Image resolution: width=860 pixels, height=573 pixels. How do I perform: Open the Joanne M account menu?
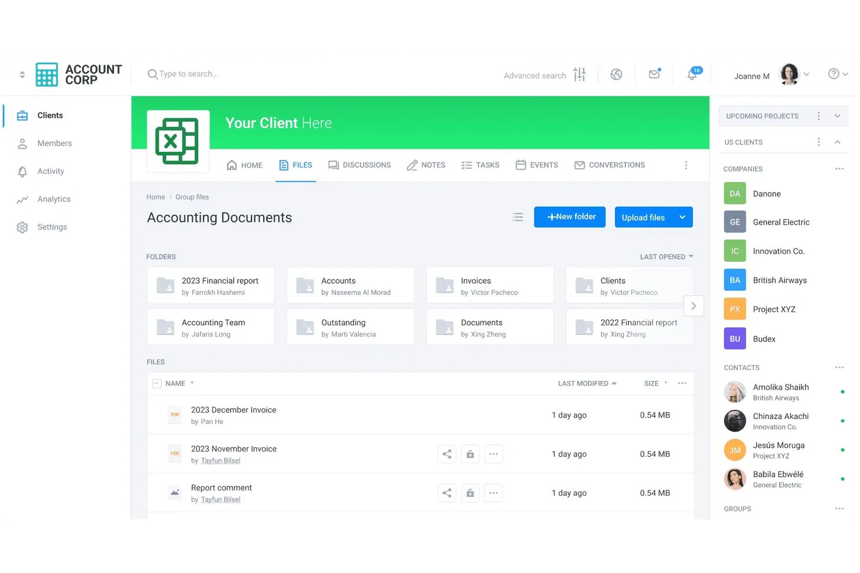point(771,75)
